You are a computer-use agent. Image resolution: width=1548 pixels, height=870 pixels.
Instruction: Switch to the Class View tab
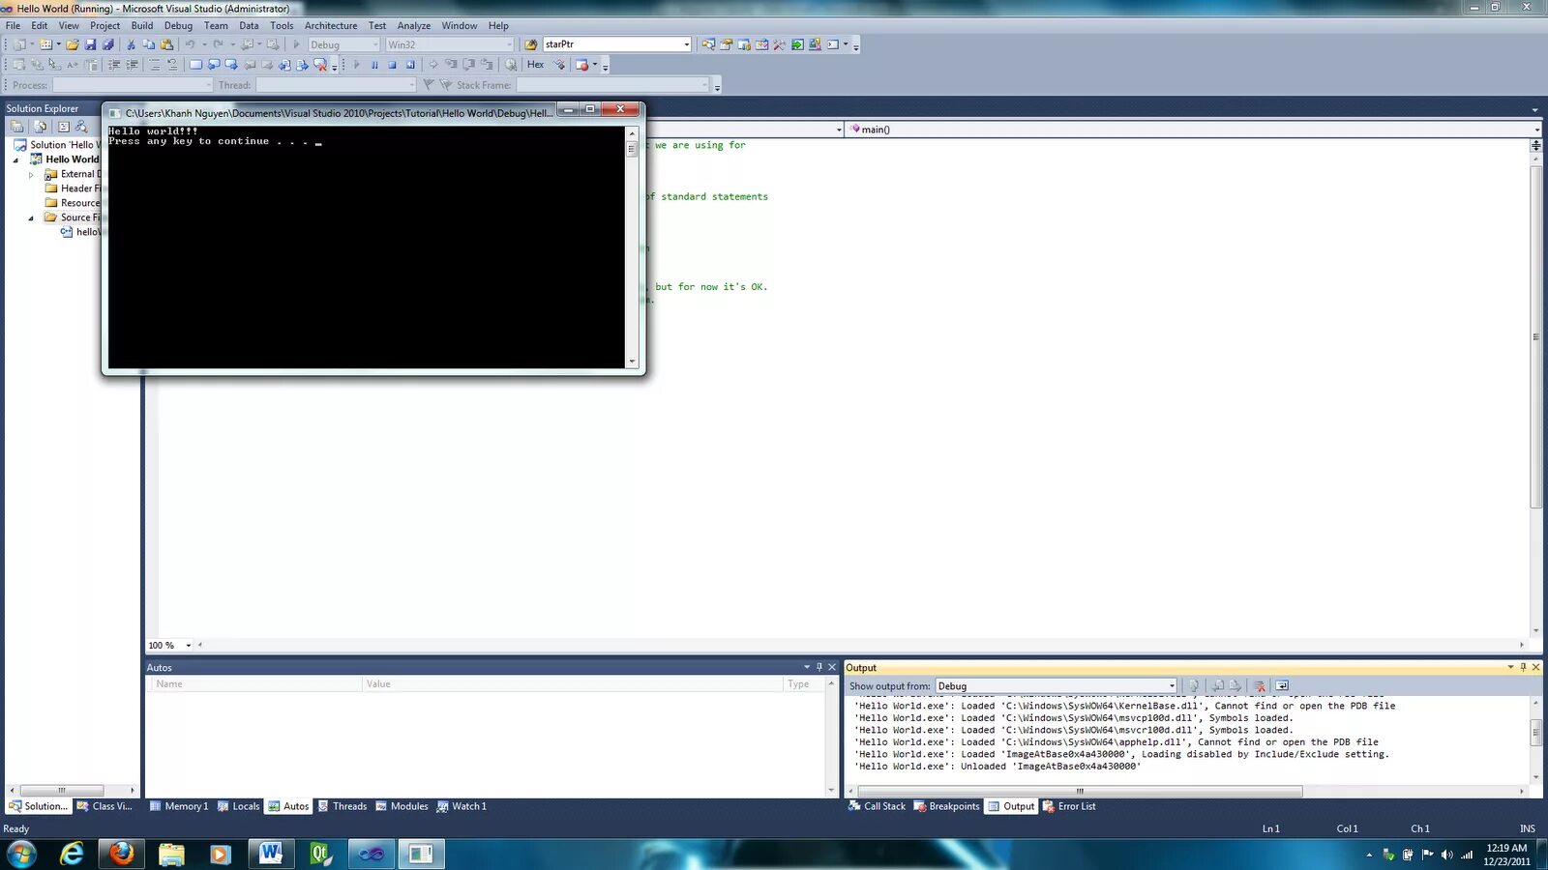click(x=104, y=806)
